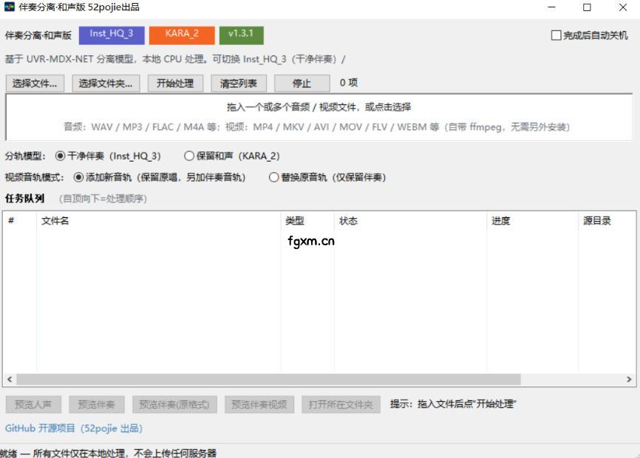Image resolution: width=640 pixels, height=458 pixels.
Task: Click the 进度 column header
Action: point(532,221)
